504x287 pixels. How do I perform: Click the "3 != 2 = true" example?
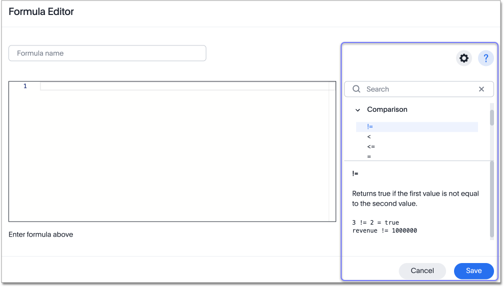tap(376, 223)
